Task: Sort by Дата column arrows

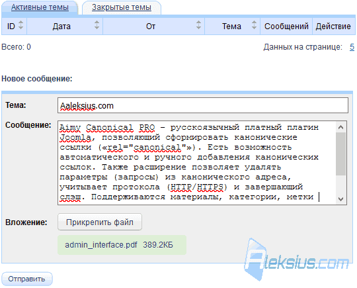Action: pyautogui.click(x=97, y=25)
